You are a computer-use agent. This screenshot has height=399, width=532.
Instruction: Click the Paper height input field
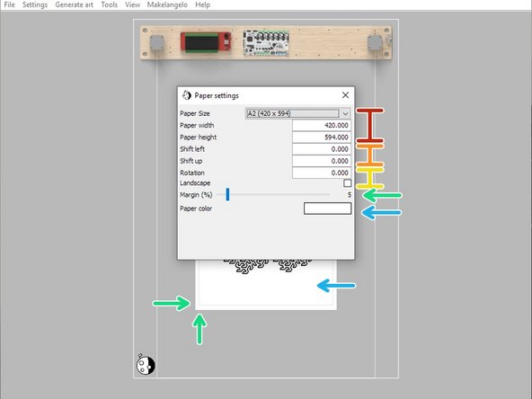(322, 137)
